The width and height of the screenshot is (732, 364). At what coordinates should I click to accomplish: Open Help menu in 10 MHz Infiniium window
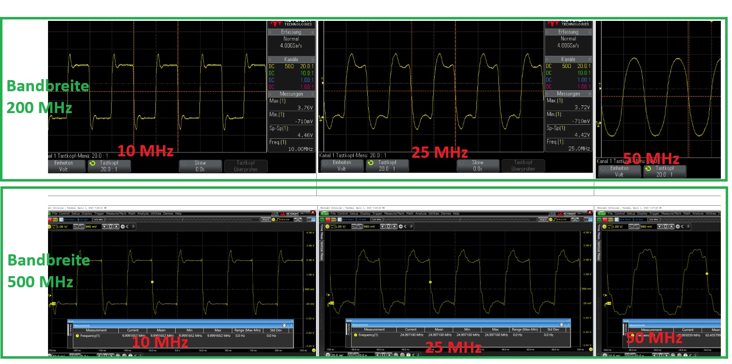(178, 214)
